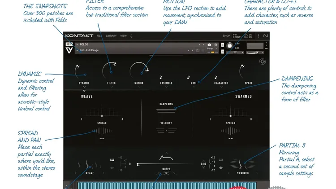The image size is (336, 189).
Task: Open the LIBRARY menu
Action: pos(111,36)
